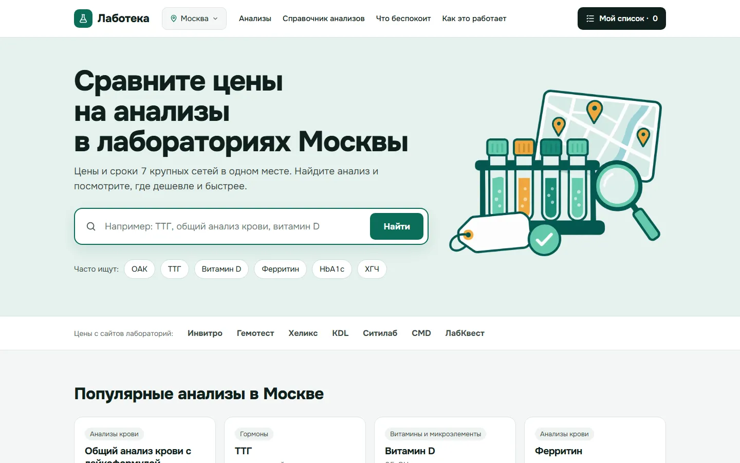
Task: Click the ЛабКвест laboratory name
Action: (465, 333)
